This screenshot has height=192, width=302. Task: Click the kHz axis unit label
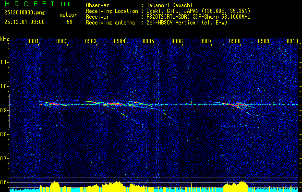pyautogui.click(x=4, y=39)
